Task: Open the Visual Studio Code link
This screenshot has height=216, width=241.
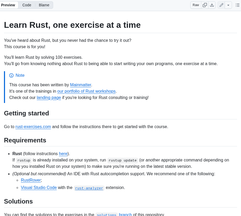Action: 39,187
